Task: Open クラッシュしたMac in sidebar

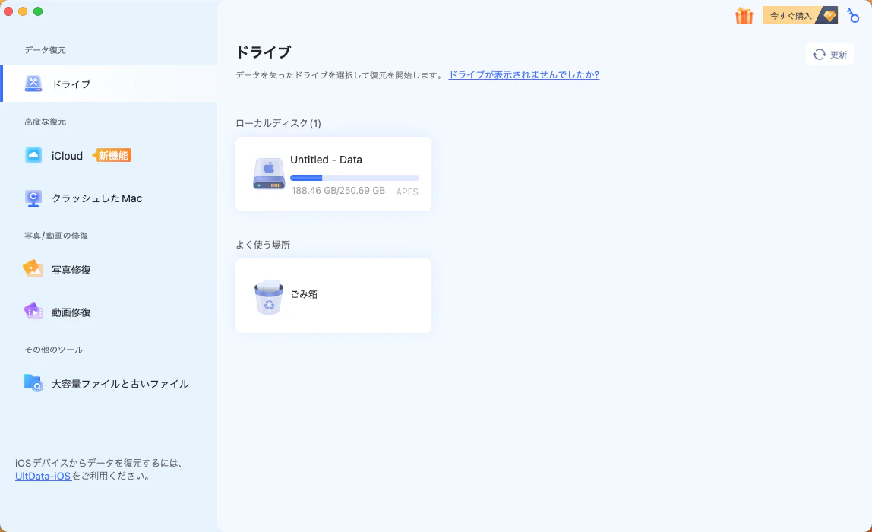Action: coord(96,198)
